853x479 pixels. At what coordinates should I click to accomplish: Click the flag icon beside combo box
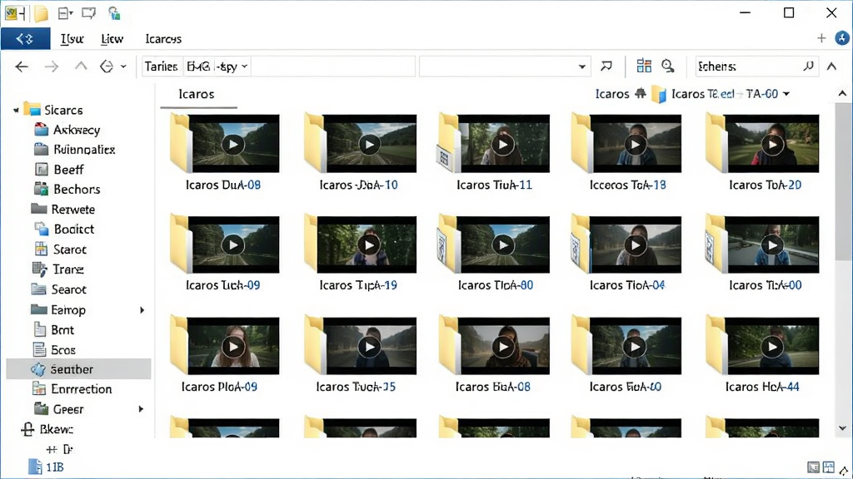click(606, 67)
